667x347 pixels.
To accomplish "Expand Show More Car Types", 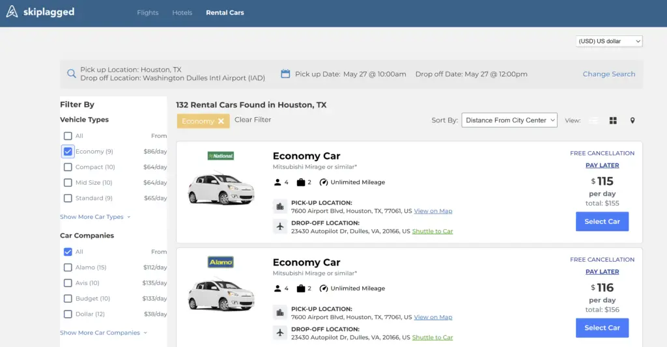I will pyautogui.click(x=95, y=217).
